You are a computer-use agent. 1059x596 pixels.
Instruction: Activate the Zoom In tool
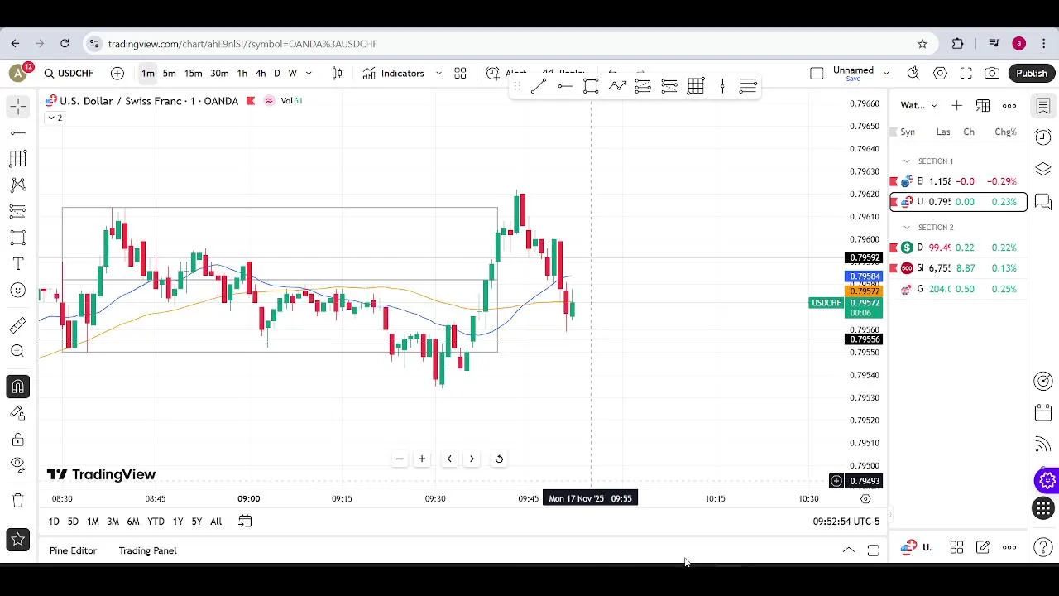coord(17,352)
